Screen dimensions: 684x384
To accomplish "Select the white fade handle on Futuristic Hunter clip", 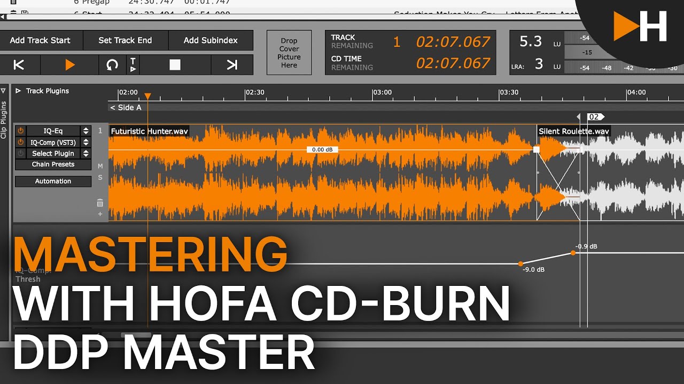I will (x=537, y=150).
